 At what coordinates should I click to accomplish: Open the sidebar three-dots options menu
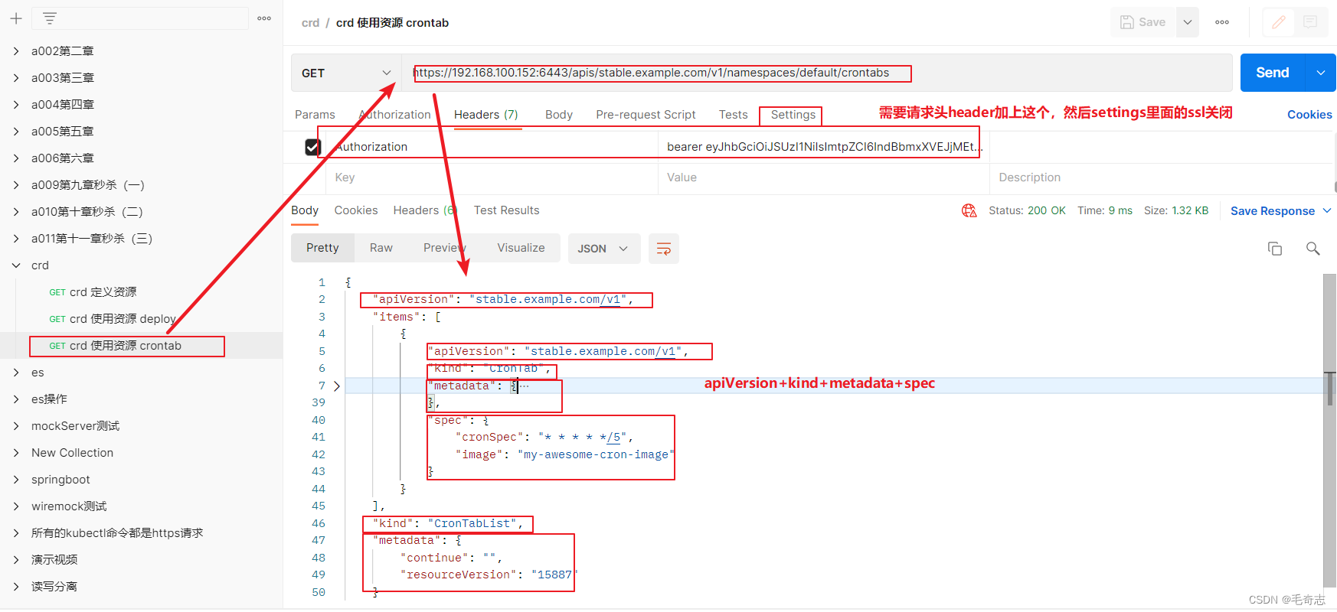click(264, 18)
